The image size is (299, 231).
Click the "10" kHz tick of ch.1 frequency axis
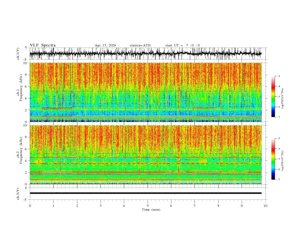coord(25,63)
